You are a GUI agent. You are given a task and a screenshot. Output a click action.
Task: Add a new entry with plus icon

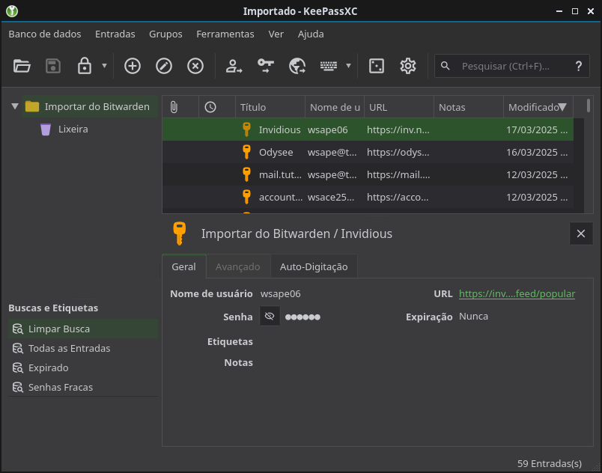[x=133, y=66]
